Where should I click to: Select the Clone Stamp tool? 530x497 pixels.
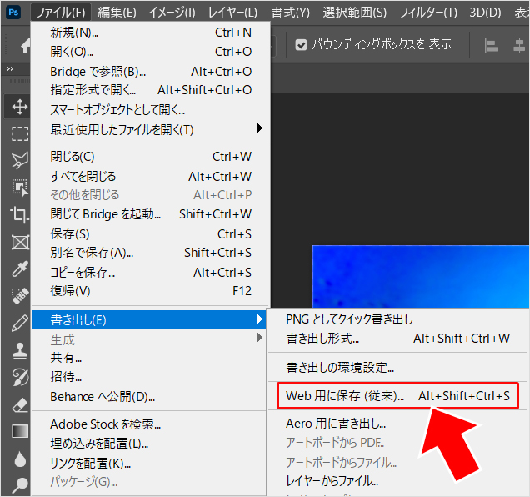[x=20, y=350]
